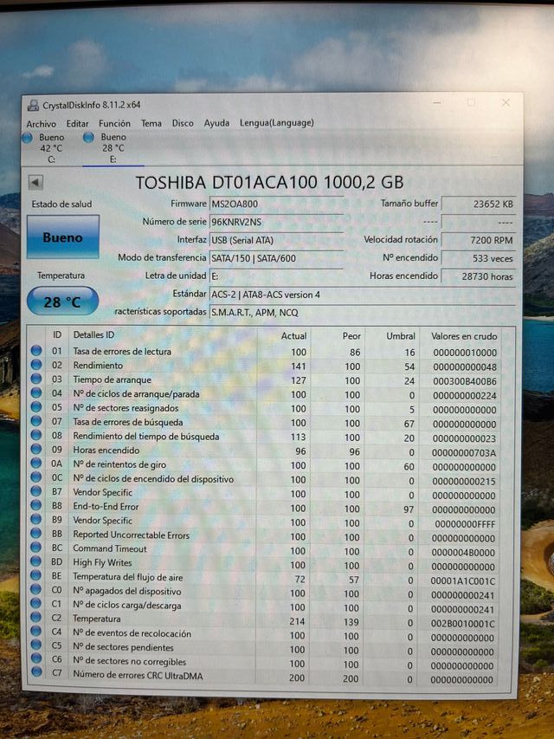Click status icon for C2 Temperatura row
The image size is (554, 739).
pyautogui.click(x=36, y=617)
